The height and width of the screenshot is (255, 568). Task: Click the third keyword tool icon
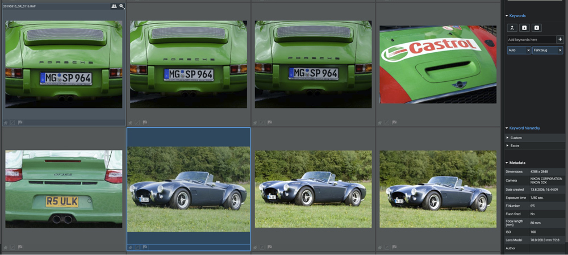[x=537, y=28]
